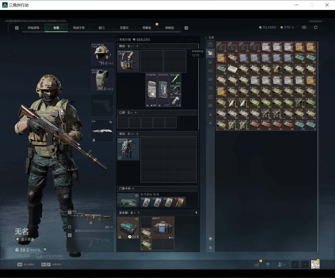
Task: Click the 33,365K currency balance
Action: (x=267, y=27)
